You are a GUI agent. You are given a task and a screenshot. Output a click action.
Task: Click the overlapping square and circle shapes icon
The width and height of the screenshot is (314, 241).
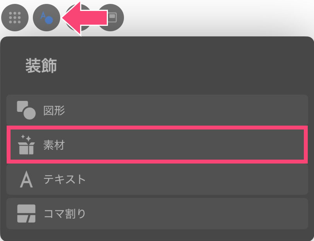[26, 110]
